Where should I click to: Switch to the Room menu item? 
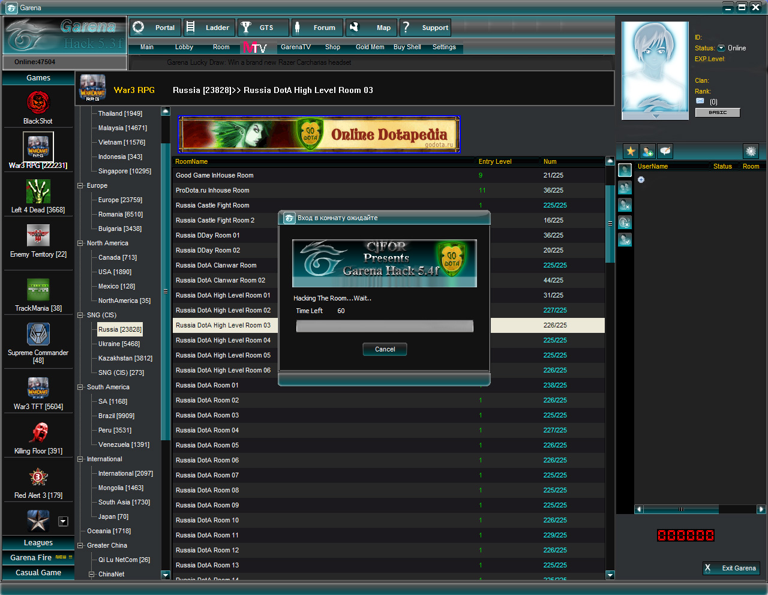point(221,47)
